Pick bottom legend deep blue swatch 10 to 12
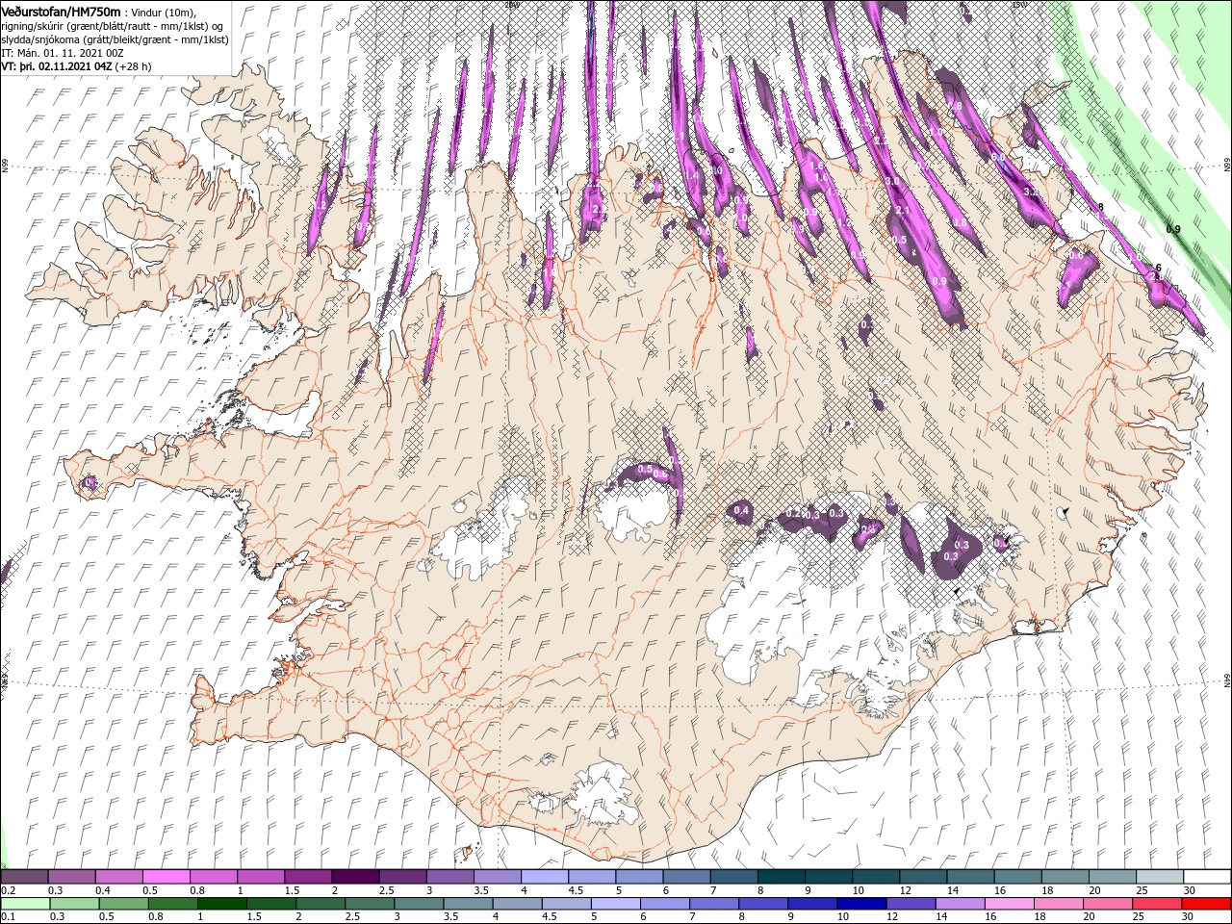Image resolution: width=1232 pixels, height=924 pixels. pos(862,904)
